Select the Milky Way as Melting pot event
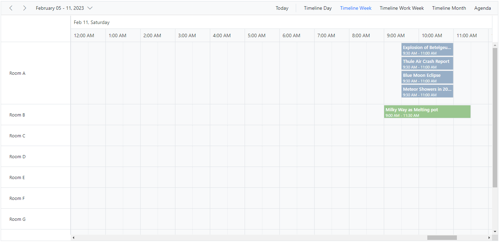The width and height of the screenshot is (499, 242). [x=427, y=112]
